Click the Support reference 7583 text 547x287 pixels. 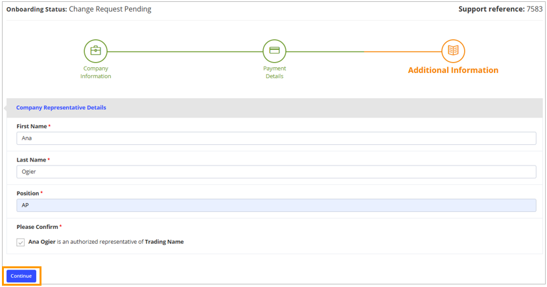click(x=500, y=10)
